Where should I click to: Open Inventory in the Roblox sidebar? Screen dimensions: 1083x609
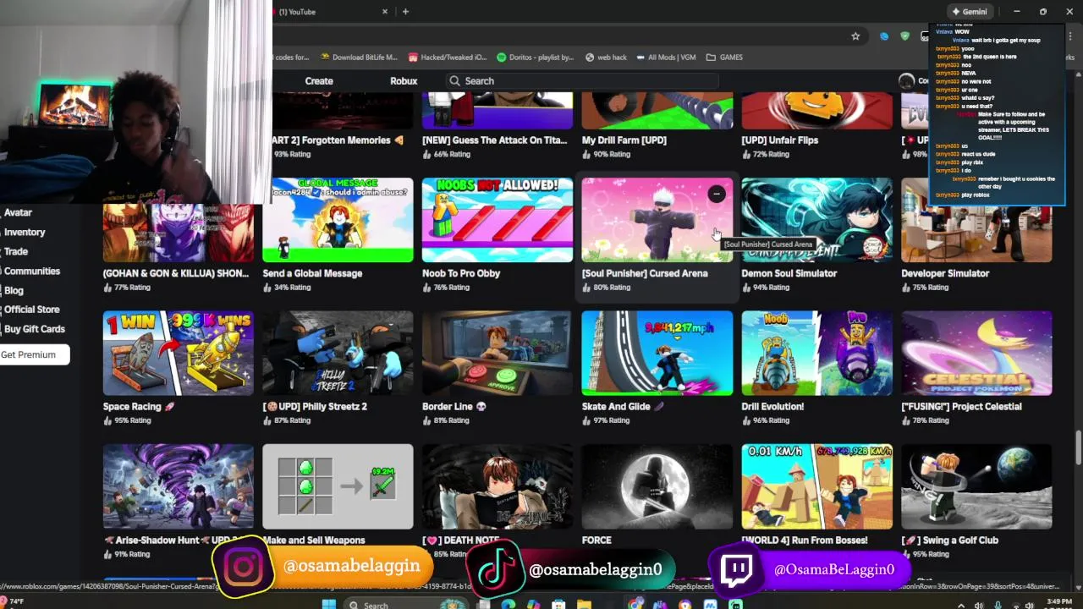pos(25,232)
